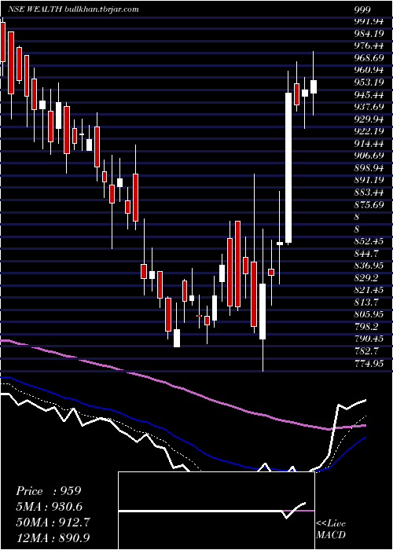Click the 836.95 price label

(369, 266)
